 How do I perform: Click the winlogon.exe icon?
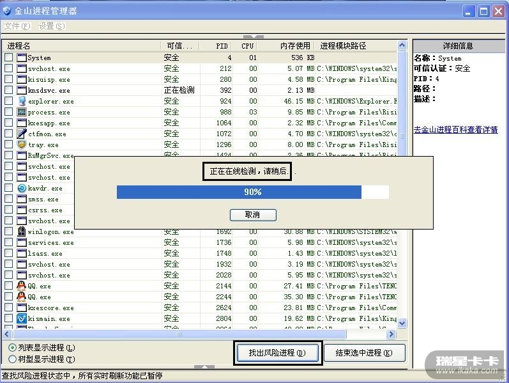(22, 231)
